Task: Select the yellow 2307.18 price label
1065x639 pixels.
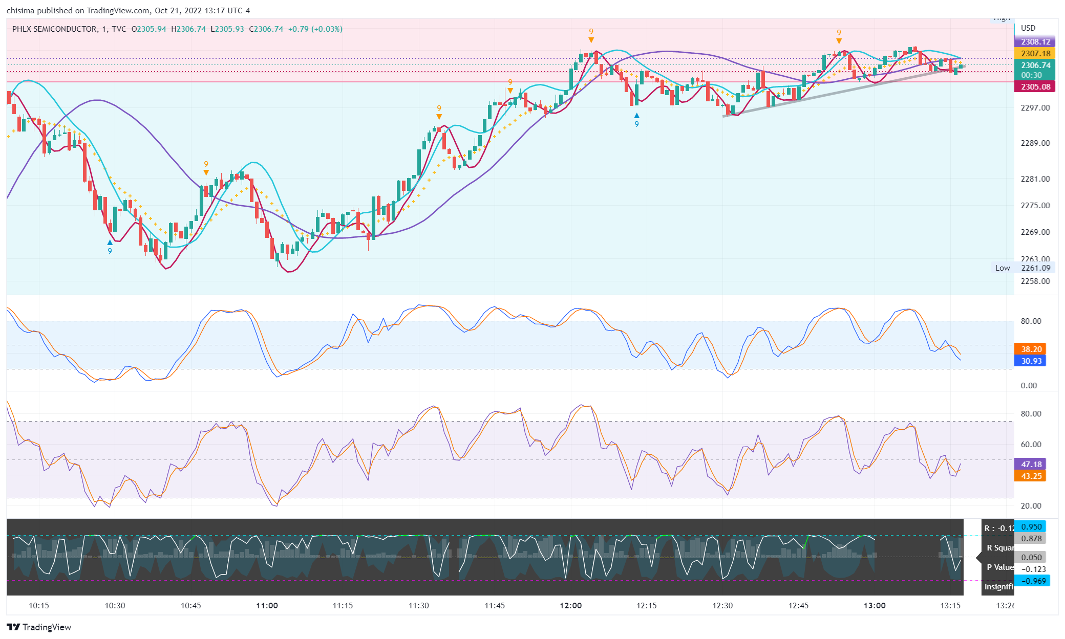Action: (x=1035, y=53)
